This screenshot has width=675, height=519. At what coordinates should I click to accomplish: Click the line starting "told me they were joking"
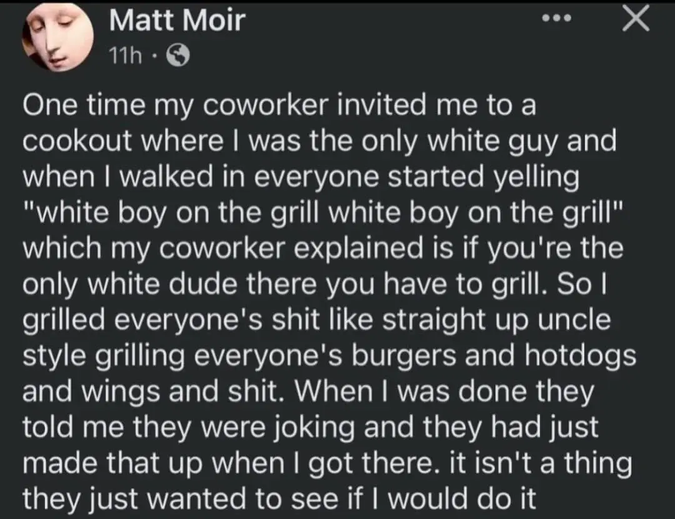coord(311,427)
